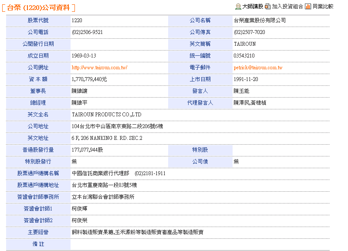Click the 同業比較 chart icon

click(x=308, y=7)
